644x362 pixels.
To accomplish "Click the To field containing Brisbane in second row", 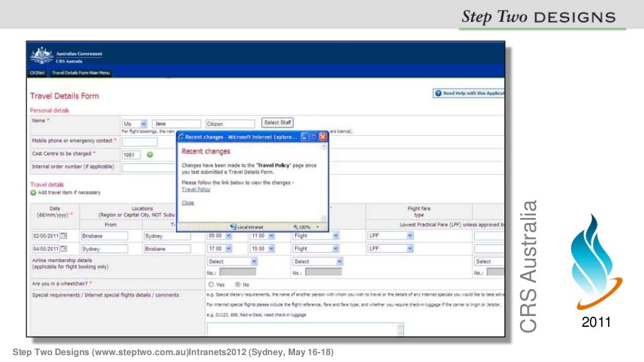I will pos(167,249).
